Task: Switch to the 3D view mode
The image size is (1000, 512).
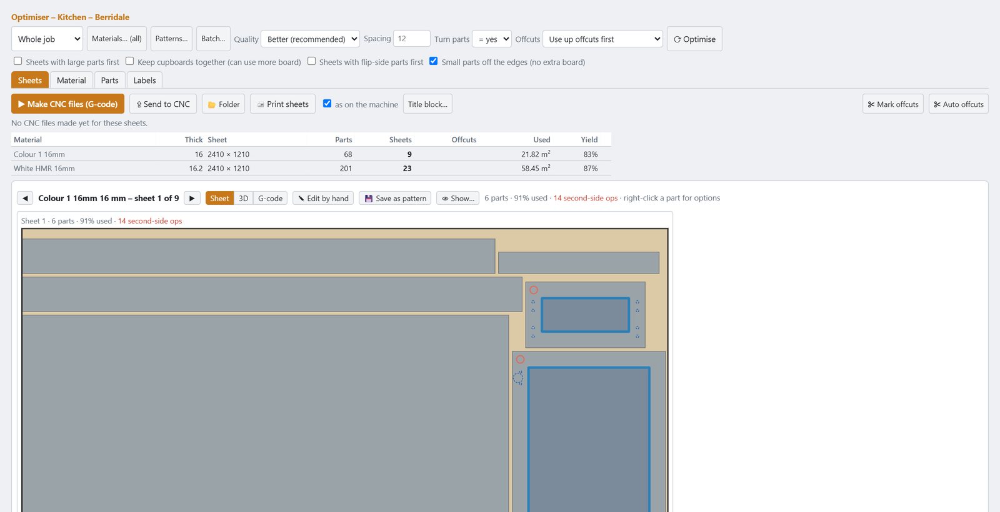Action: [243, 198]
